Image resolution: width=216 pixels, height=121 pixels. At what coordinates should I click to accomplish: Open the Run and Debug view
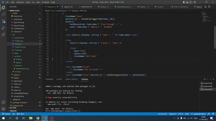click(3, 28)
